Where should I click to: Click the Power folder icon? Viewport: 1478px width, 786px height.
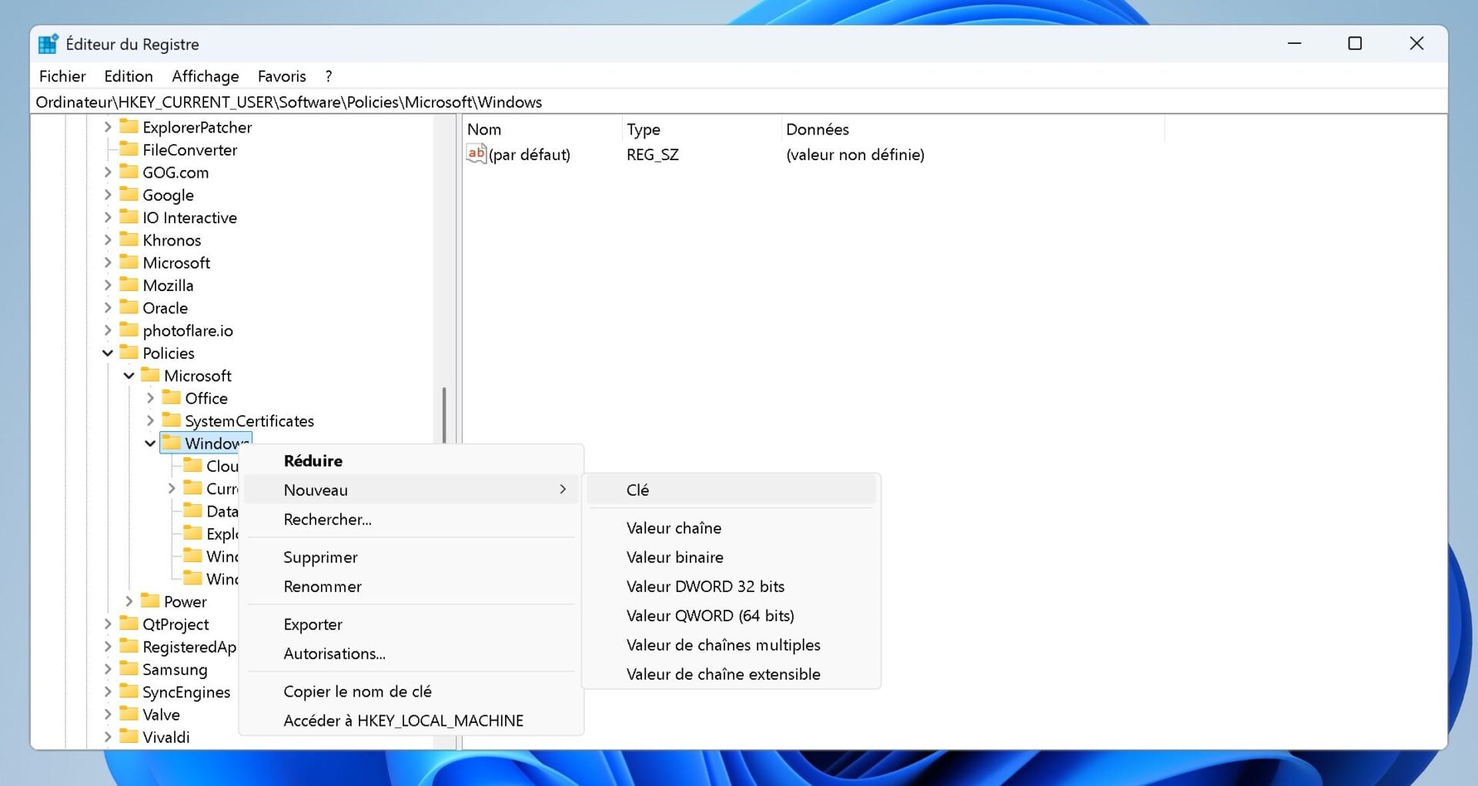click(150, 600)
